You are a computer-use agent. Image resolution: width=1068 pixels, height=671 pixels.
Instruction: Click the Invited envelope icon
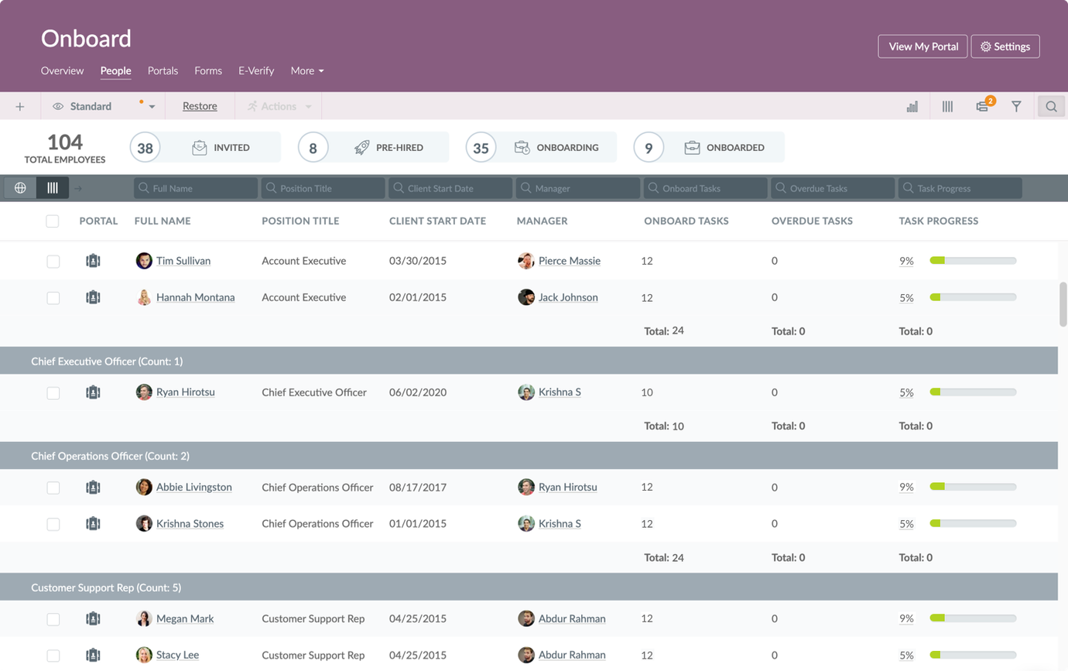(199, 148)
